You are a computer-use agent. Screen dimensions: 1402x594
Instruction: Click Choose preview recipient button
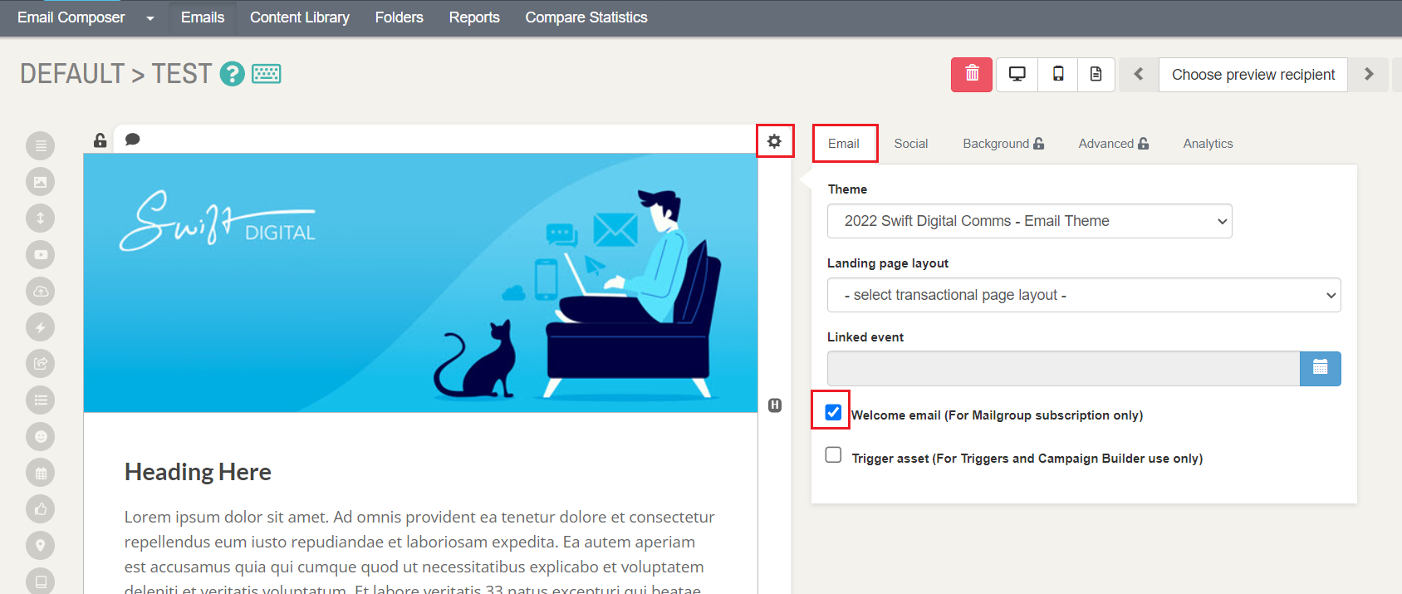(x=1253, y=75)
